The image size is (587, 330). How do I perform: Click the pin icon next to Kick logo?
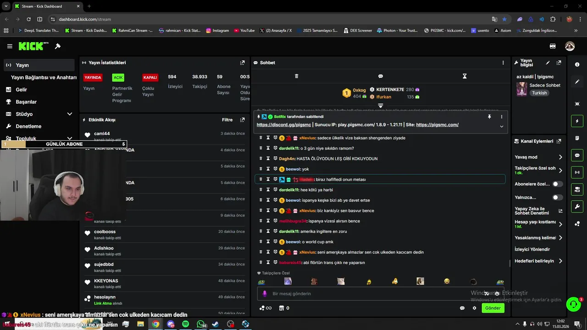(58, 46)
